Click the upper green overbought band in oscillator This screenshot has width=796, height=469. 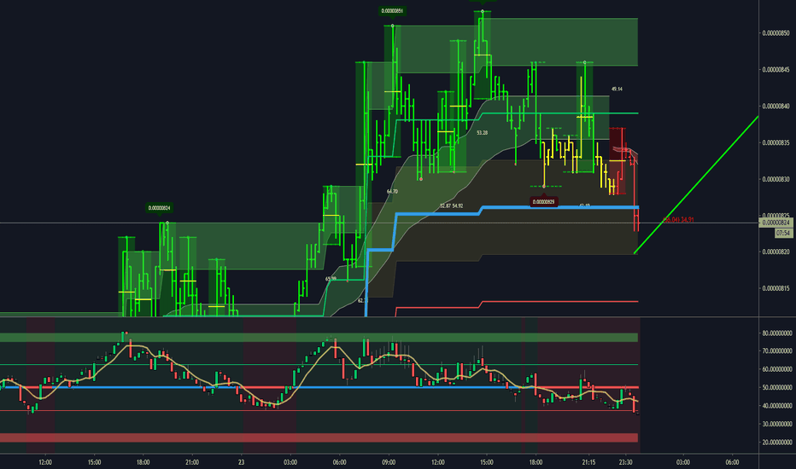click(x=319, y=338)
